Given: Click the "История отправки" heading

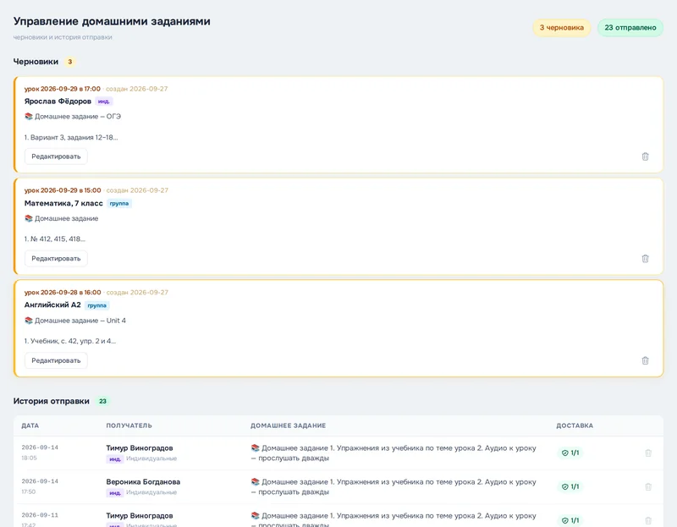Looking at the screenshot, I should coord(52,401).
